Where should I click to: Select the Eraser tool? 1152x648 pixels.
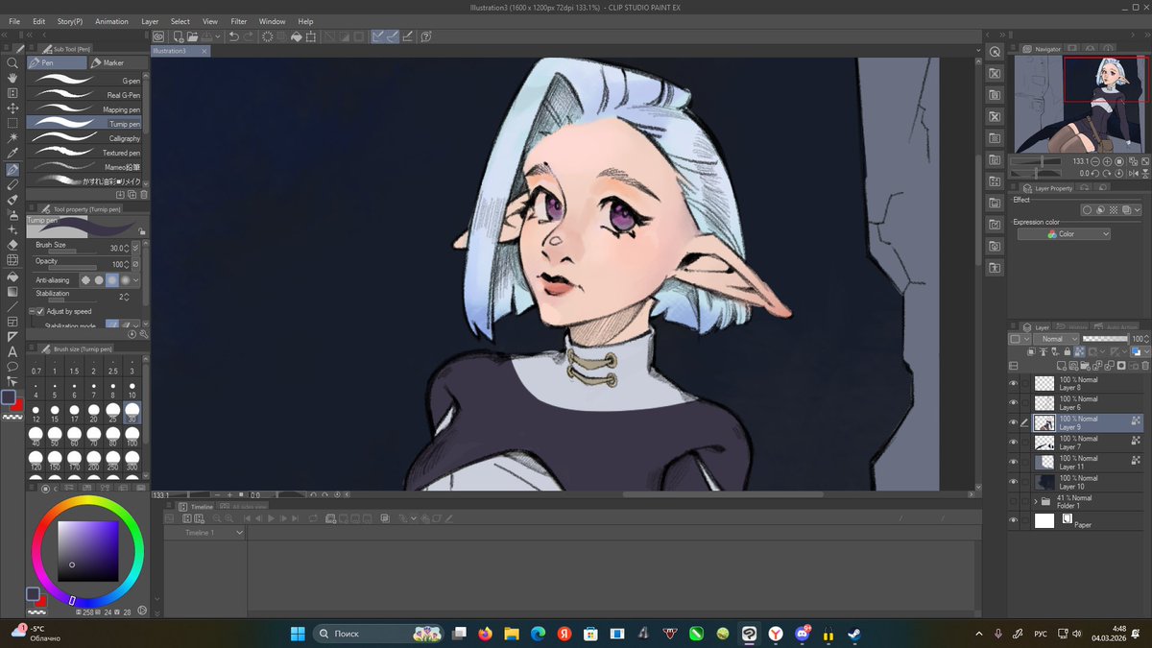12,245
